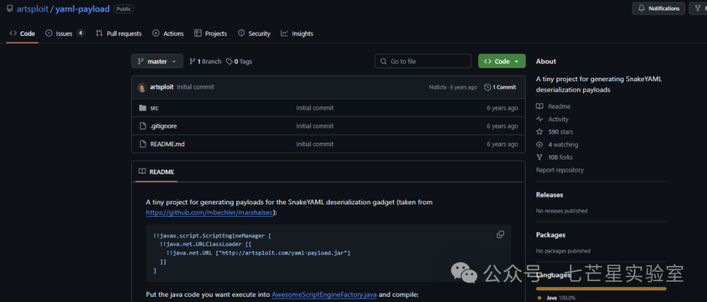The width and height of the screenshot is (707, 302).
Task: View history via 1 Commit
Action: (x=500, y=87)
